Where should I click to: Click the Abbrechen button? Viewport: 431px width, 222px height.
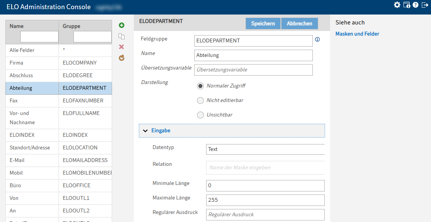[x=299, y=24]
